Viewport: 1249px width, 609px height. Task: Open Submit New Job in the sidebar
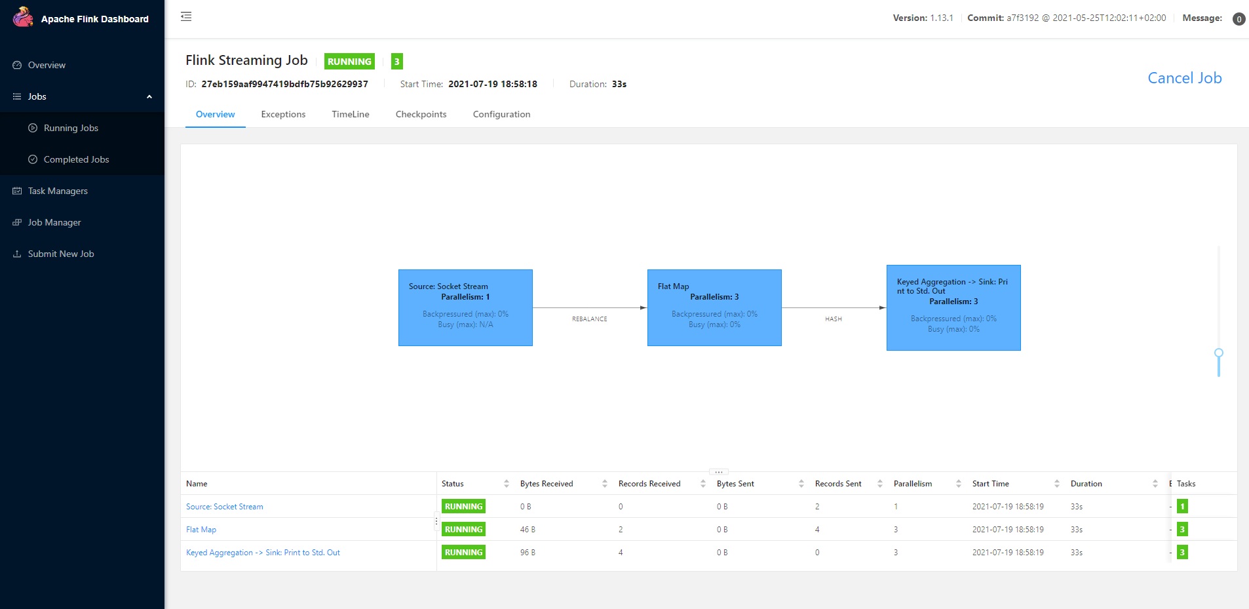[x=61, y=254]
